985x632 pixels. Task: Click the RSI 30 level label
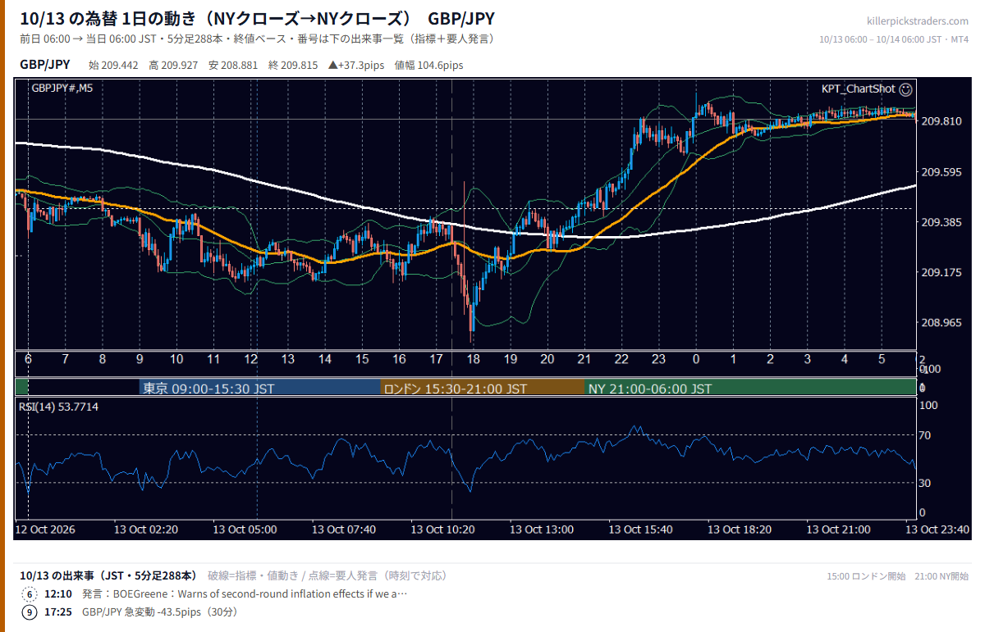tap(924, 483)
